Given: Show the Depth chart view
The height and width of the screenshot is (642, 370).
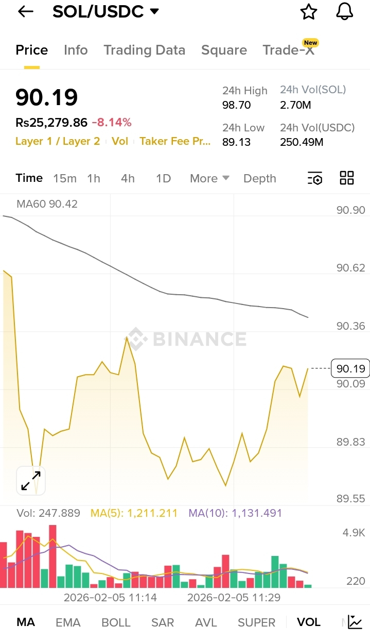Looking at the screenshot, I should (x=260, y=178).
